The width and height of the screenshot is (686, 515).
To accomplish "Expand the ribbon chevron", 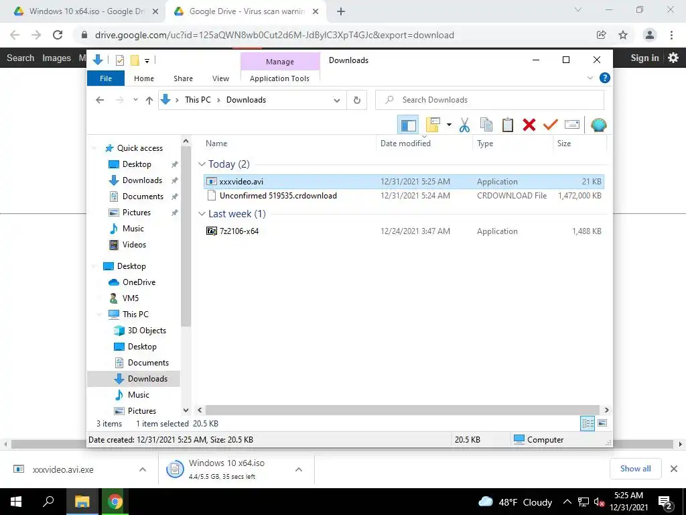I will click(590, 78).
